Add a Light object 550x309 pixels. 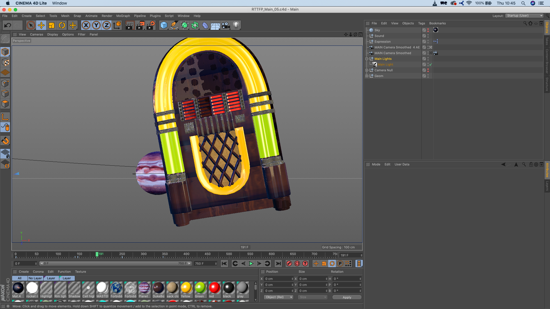click(x=236, y=25)
